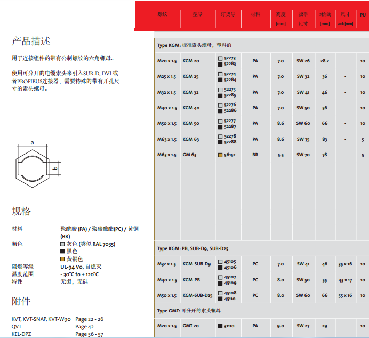Select the grey color swatch in the 颜色 legend

(62, 244)
